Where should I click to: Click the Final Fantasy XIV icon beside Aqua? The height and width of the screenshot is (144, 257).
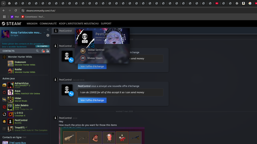[4, 92]
